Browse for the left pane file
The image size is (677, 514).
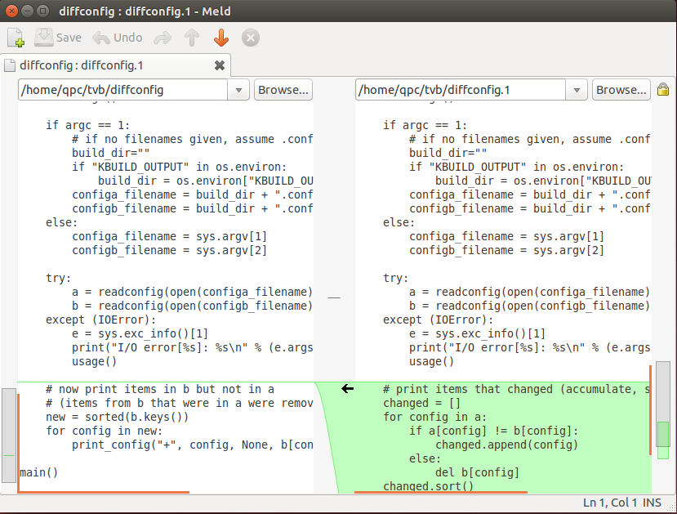pos(283,90)
